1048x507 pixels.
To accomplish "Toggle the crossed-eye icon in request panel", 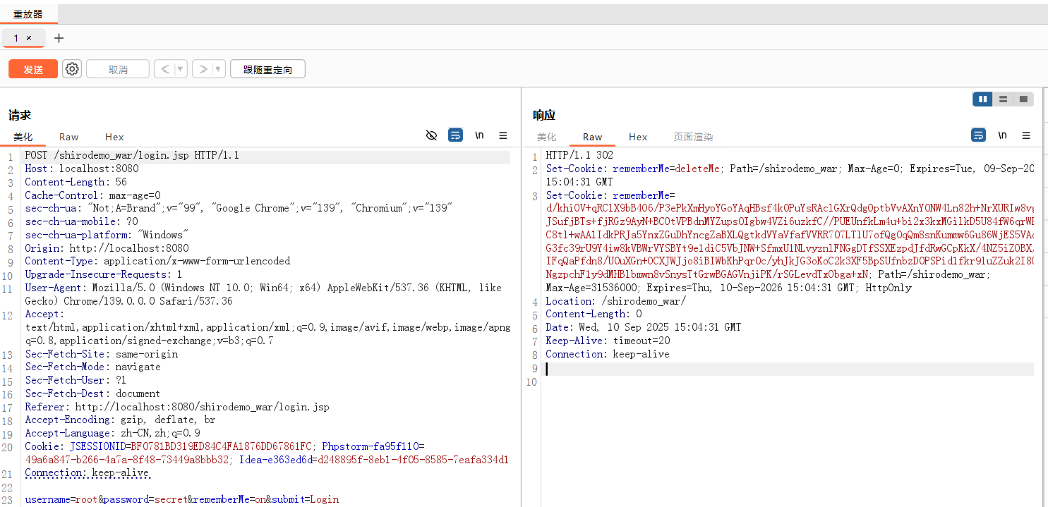I will [432, 135].
